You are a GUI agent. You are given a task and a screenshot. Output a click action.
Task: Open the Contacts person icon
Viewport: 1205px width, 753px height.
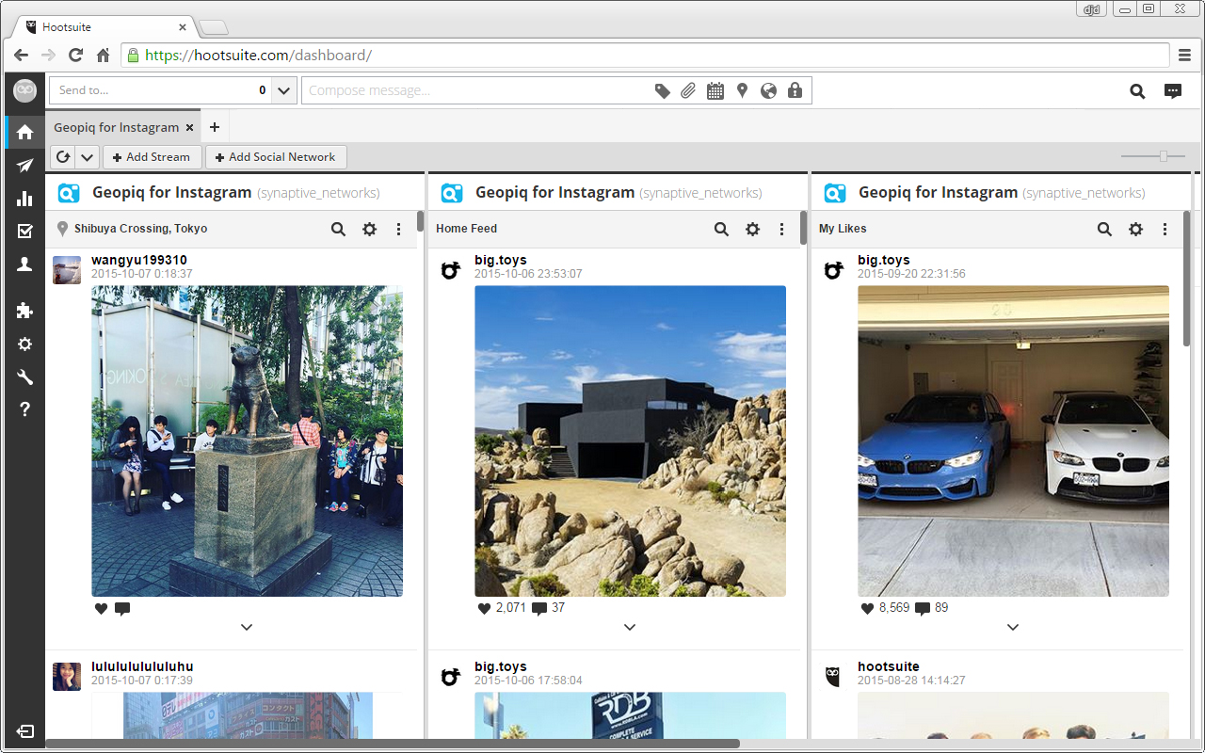(x=24, y=264)
